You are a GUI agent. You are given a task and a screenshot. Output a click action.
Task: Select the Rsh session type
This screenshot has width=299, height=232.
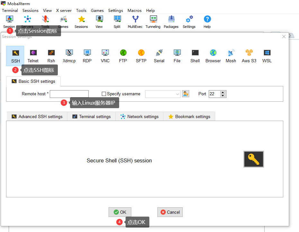click(x=51, y=56)
